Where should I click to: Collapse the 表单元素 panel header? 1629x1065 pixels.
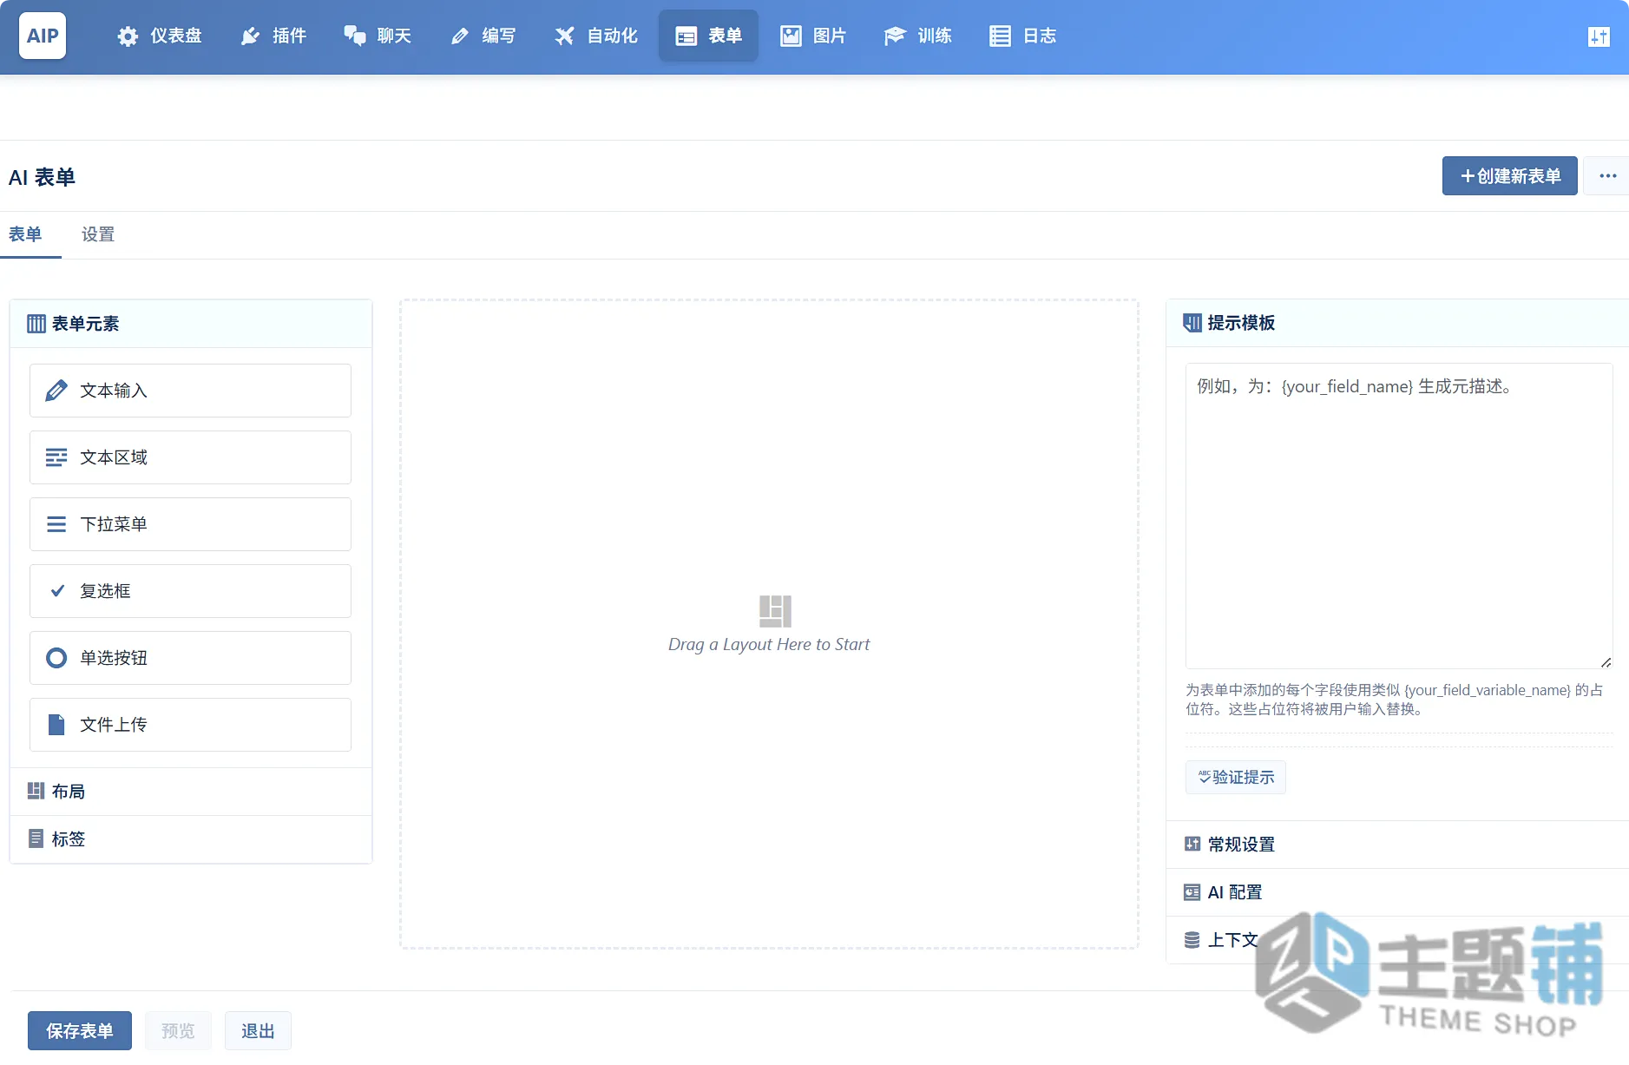tap(191, 324)
